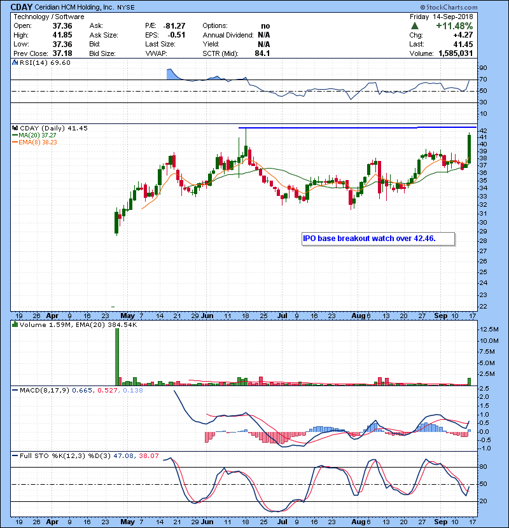The image size is (509, 528).
Task: Click the large green IPO-day volume bar
Action: [x=117, y=357]
